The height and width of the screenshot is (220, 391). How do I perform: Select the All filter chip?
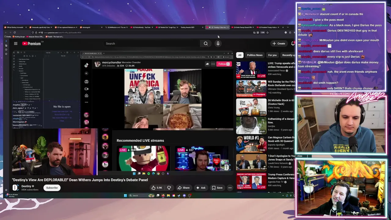[240, 55]
